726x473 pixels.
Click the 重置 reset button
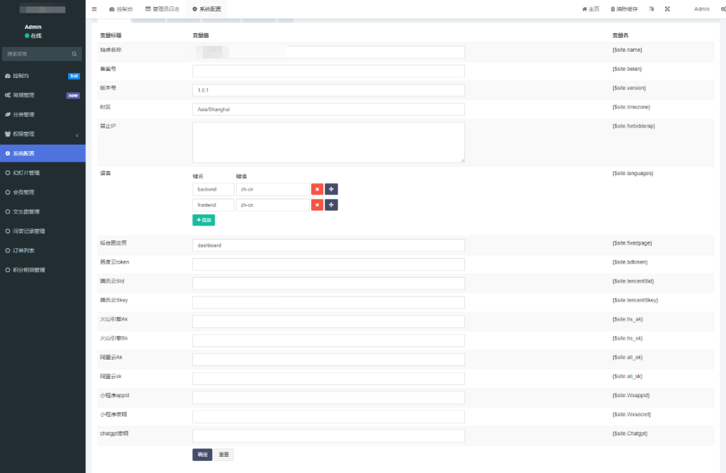click(x=224, y=455)
